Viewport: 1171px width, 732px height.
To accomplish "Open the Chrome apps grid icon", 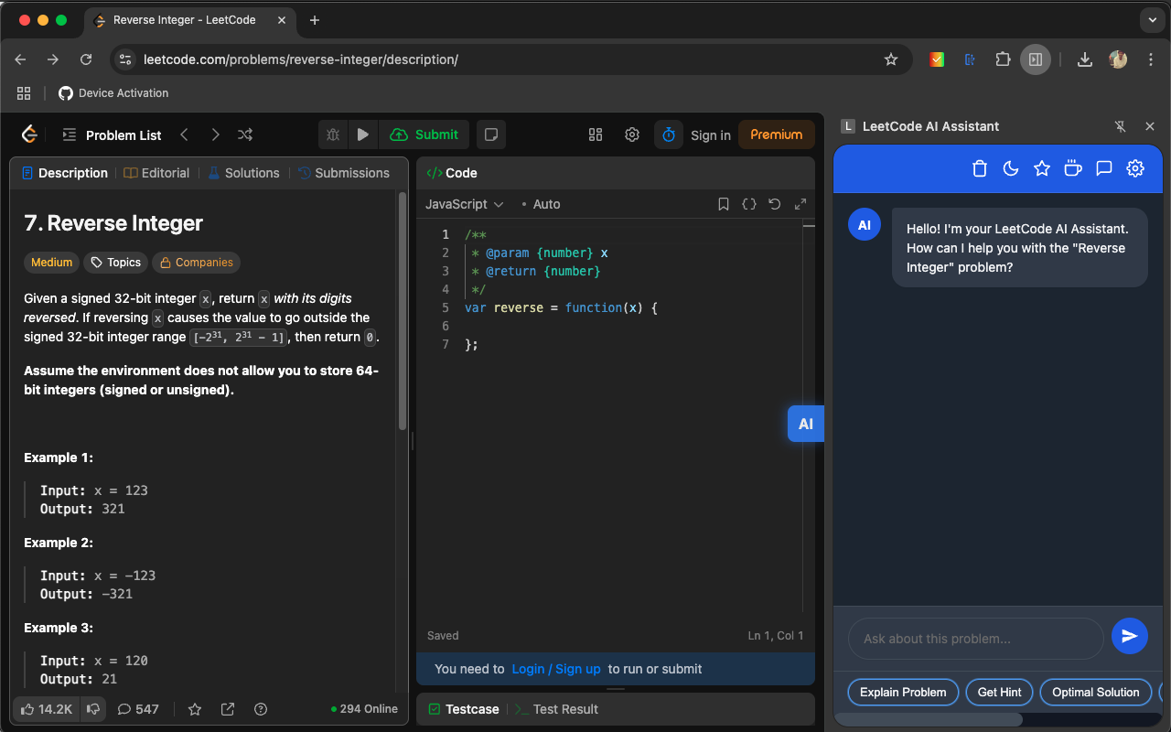I will [x=24, y=93].
